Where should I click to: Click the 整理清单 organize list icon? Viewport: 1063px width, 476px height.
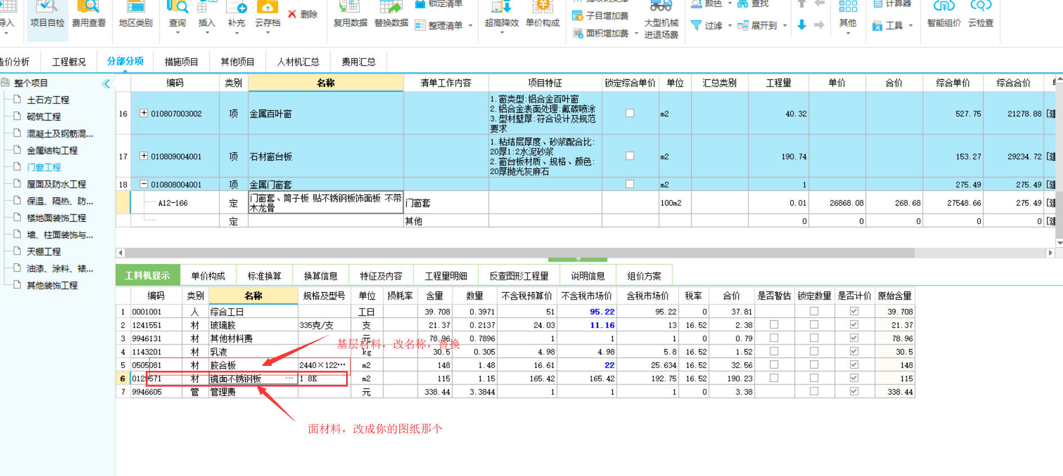[420, 25]
